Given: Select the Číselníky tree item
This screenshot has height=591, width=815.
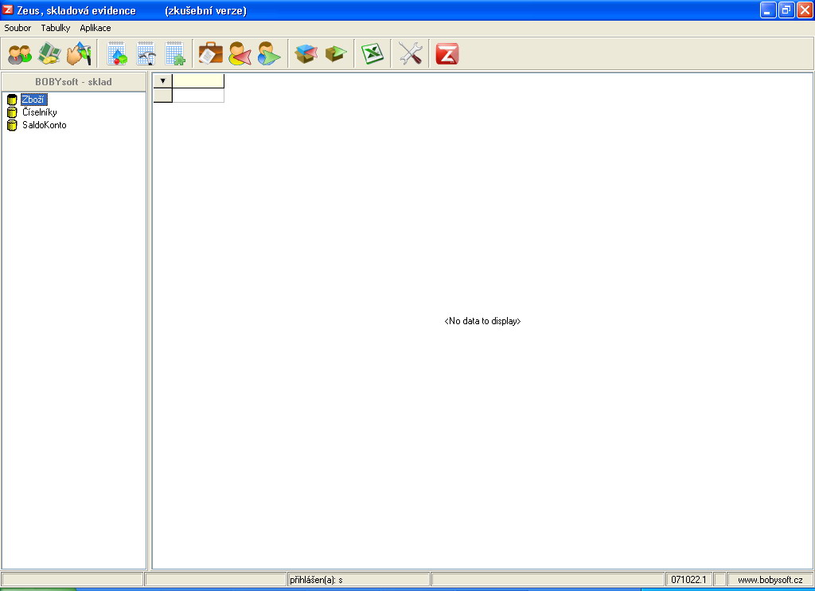Looking at the screenshot, I should 40,112.
